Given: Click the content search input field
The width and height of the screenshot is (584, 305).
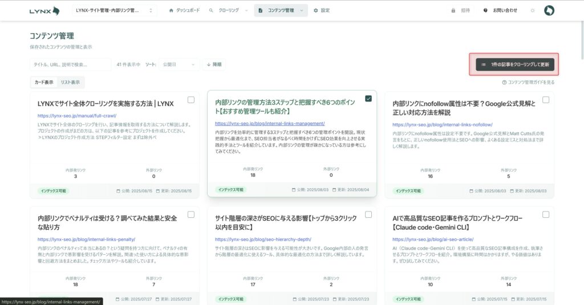Looking at the screenshot, I should click(x=70, y=64).
